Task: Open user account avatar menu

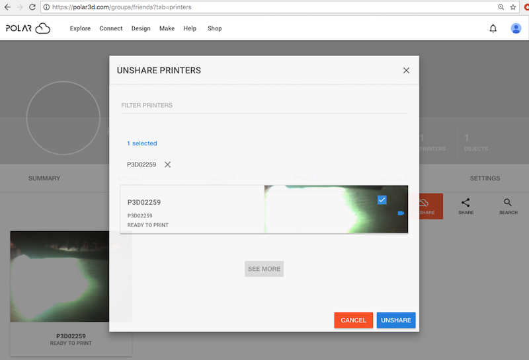Action: tap(516, 28)
